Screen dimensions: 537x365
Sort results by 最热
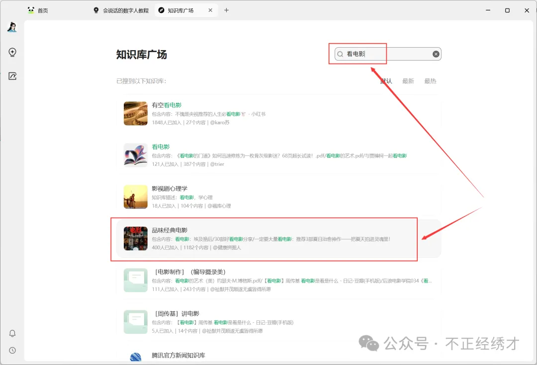tap(430, 81)
